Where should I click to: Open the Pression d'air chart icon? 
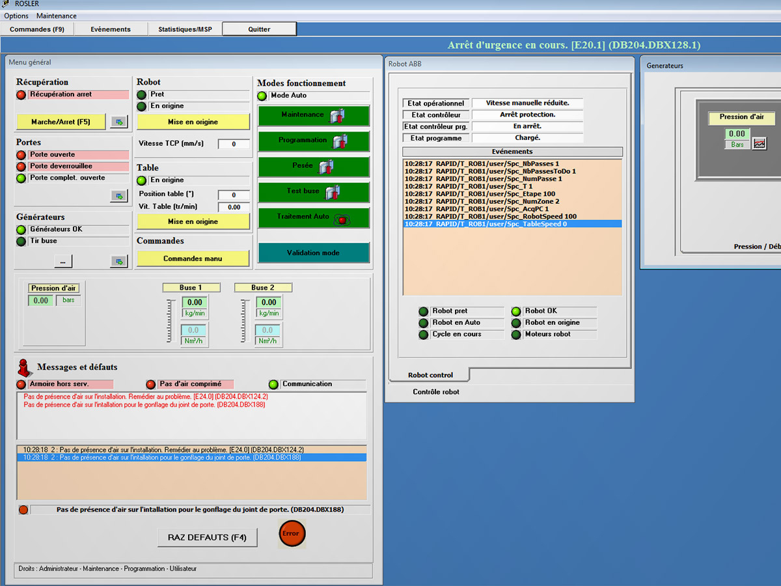(759, 144)
